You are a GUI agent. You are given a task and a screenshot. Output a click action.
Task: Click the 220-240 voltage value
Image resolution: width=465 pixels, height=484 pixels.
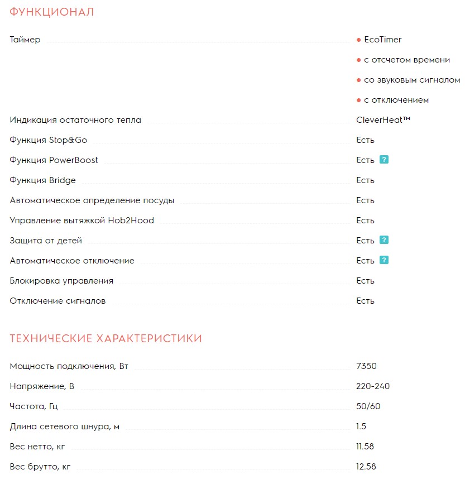click(373, 386)
